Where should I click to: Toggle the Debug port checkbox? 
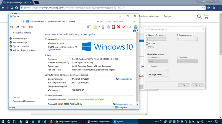(149, 57)
